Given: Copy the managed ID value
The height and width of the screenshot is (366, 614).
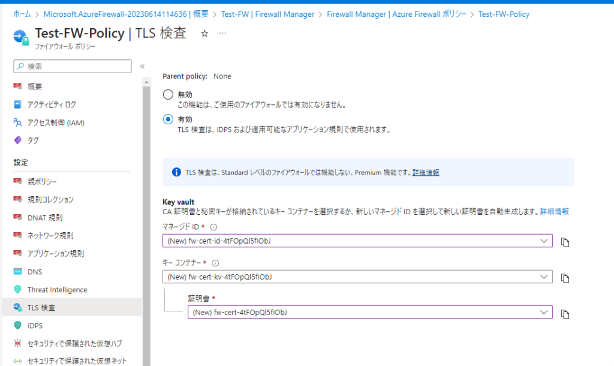Looking at the screenshot, I should pos(564,242).
